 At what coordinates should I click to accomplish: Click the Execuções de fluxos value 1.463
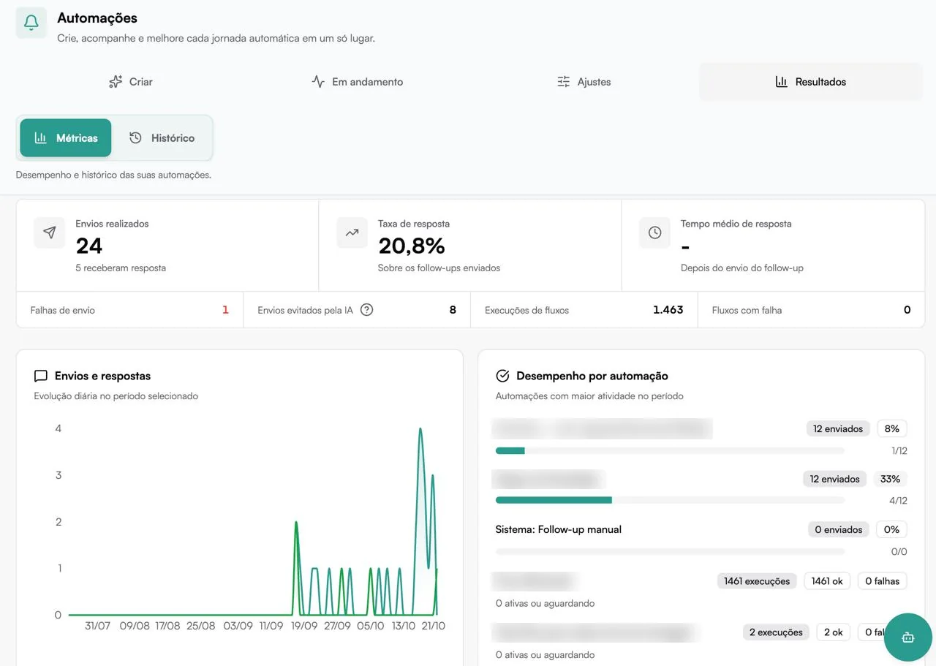tap(668, 310)
